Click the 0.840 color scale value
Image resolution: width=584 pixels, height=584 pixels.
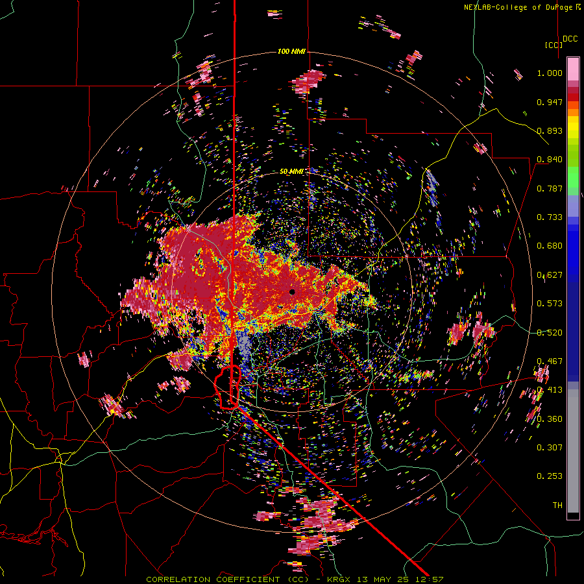pos(550,160)
